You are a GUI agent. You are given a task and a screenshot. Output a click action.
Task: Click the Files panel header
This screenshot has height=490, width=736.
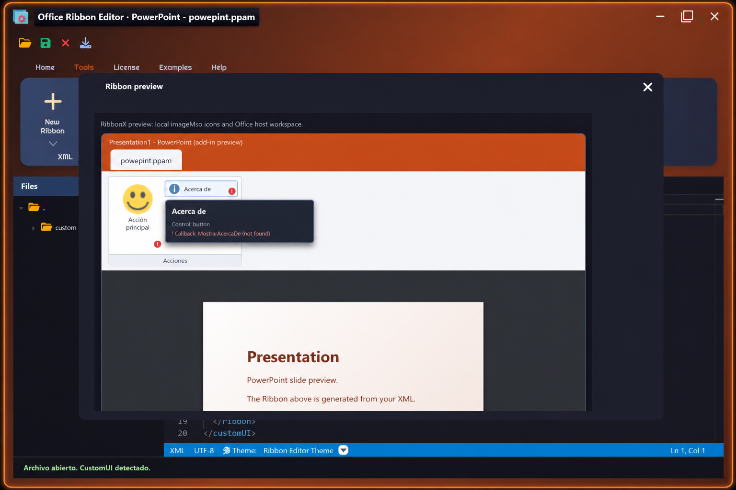pyautogui.click(x=46, y=186)
